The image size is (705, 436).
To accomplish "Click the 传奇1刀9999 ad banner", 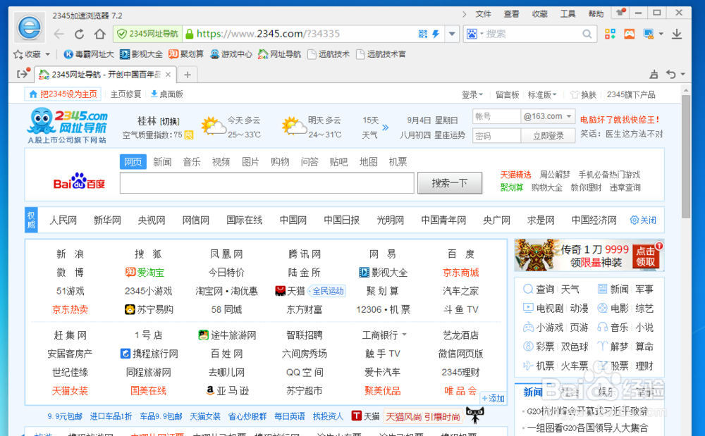I will (x=589, y=255).
